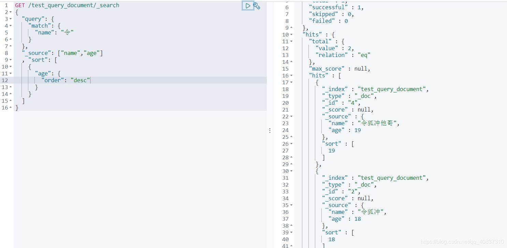This screenshot has height=248, width=507.
Task: Click the "max_score" : null line
Action: click(339, 69)
